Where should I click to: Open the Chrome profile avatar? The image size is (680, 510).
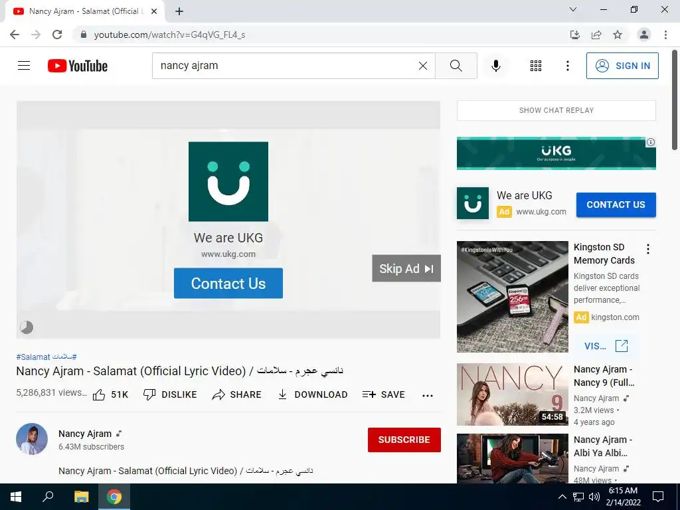coord(644,35)
